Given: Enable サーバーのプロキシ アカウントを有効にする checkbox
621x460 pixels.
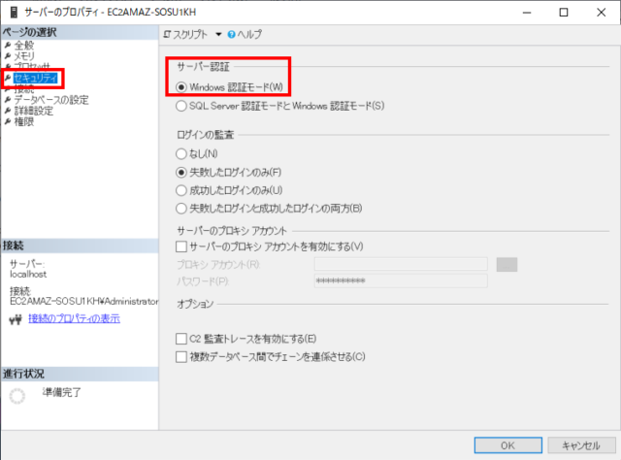Looking at the screenshot, I should coord(181,246).
